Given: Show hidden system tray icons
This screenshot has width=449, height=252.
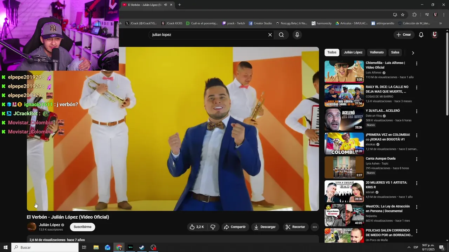Looking at the screenshot, I should tap(409, 247).
